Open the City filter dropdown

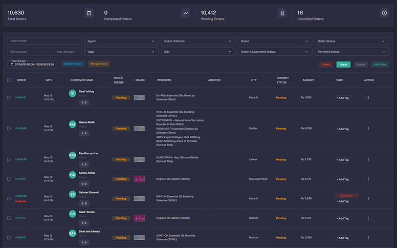pos(198,52)
